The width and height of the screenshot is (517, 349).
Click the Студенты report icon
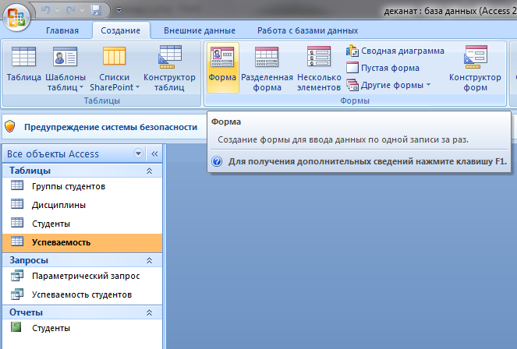click(x=16, y=327)
